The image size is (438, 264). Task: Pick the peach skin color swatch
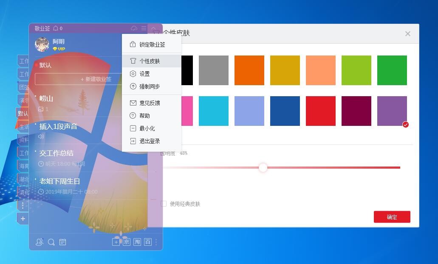click(x=321, y=70)
